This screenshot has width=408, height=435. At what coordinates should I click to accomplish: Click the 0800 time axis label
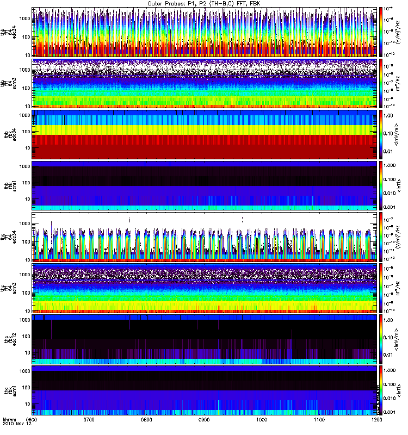(x=146, y=420)
